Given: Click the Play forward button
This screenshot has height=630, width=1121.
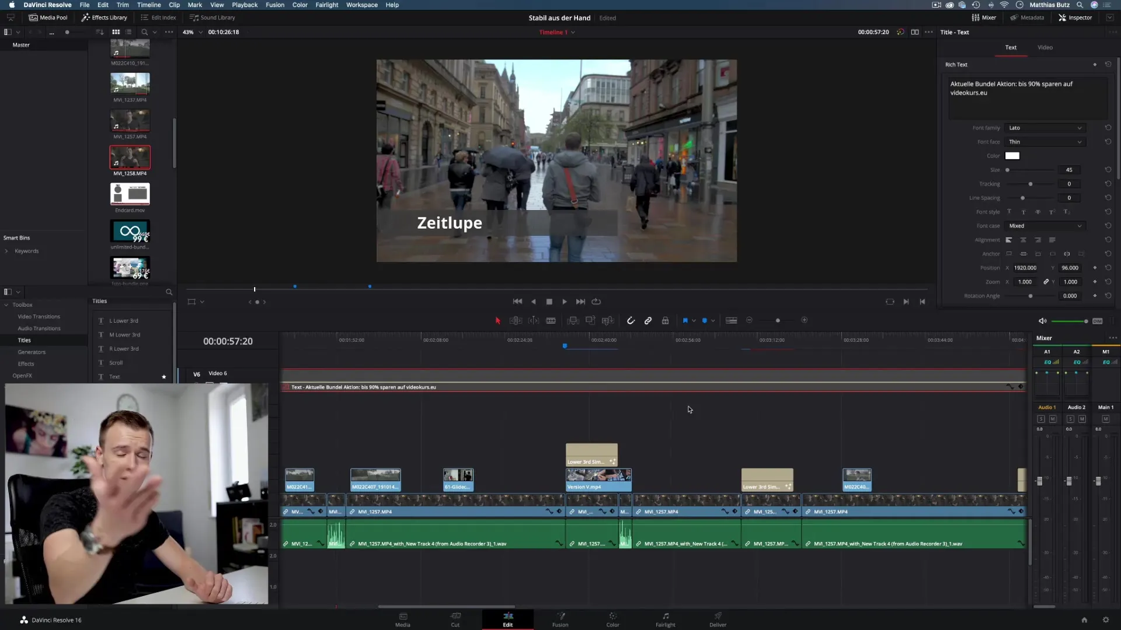Looking at the screenshot, I should point(565,302).
